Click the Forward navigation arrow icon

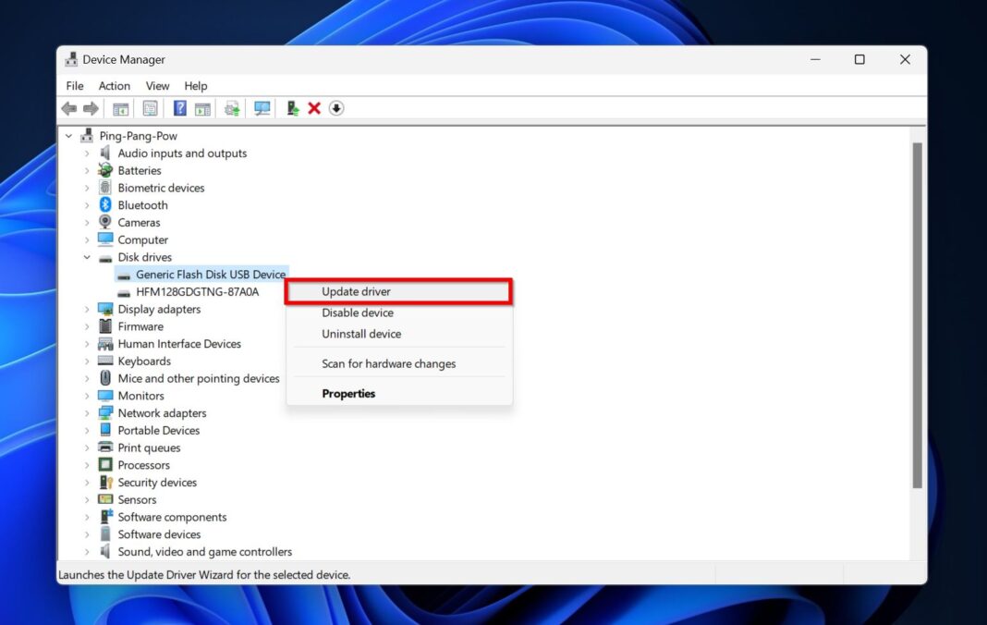tap(91, 108)
